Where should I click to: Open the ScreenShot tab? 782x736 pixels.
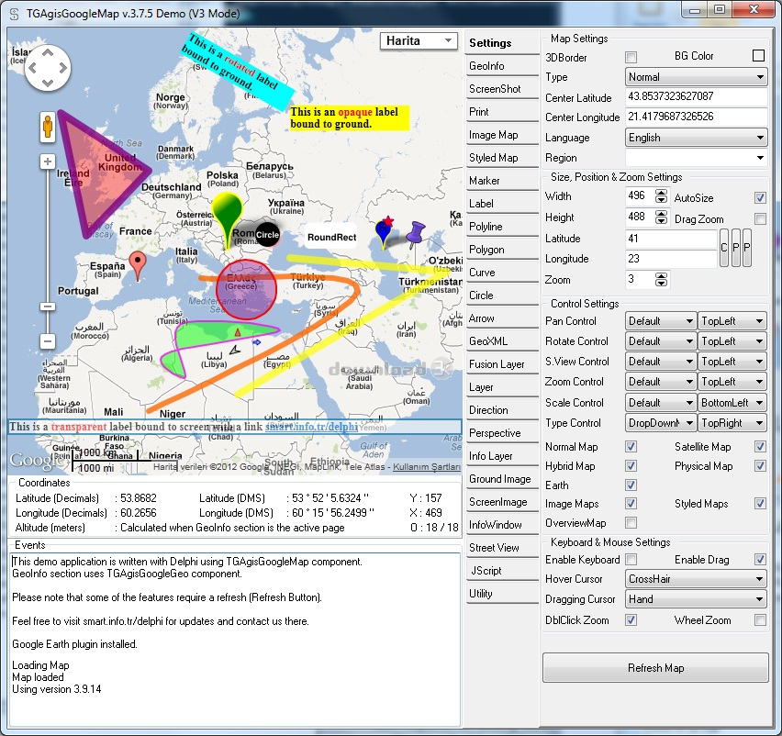(x=502, y=89)
